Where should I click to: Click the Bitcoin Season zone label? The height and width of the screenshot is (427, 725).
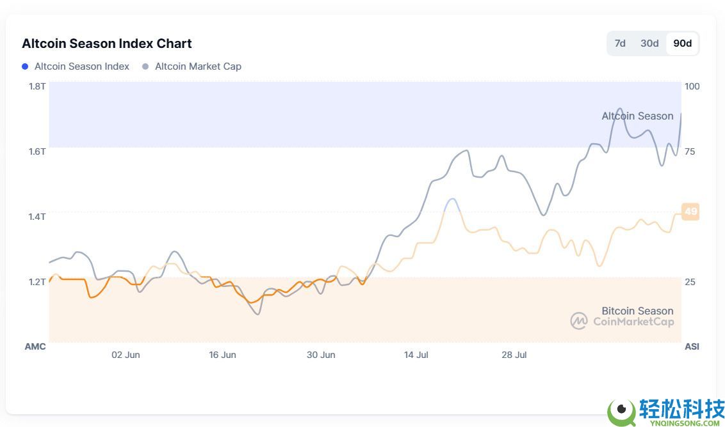[637, 311]
